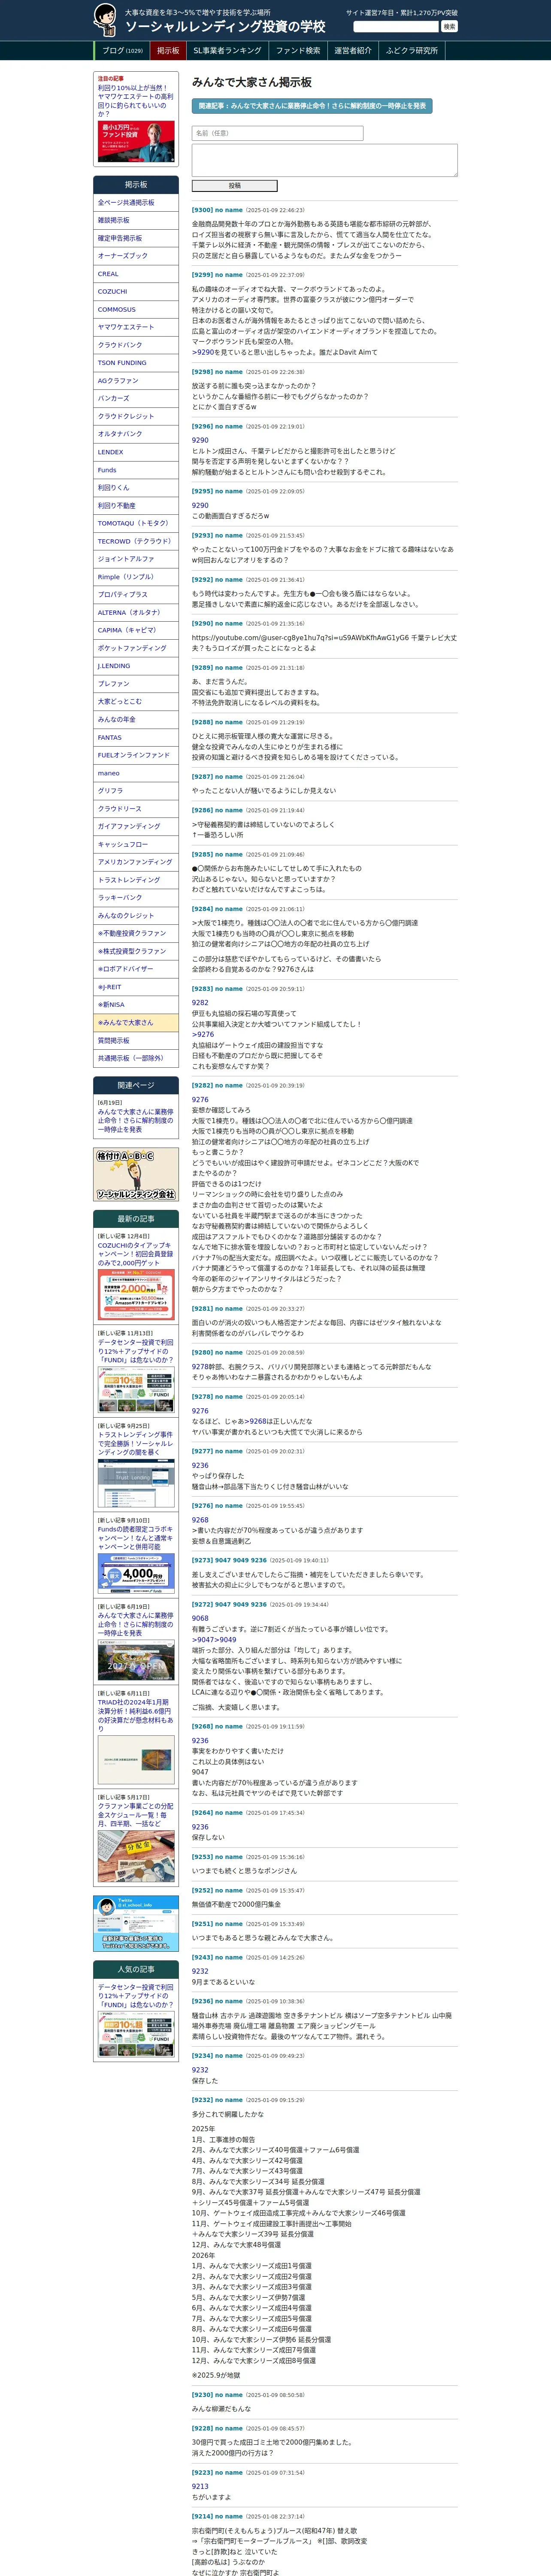This screenshot has width=551, height=2576.
Task: Open >9290 reference in post 9299
Action: [x=203, y=352]
